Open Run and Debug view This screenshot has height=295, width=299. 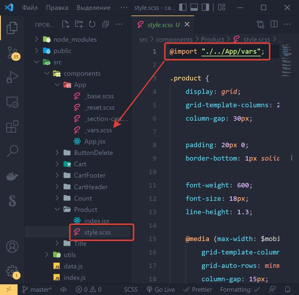(x=12, y=77)
